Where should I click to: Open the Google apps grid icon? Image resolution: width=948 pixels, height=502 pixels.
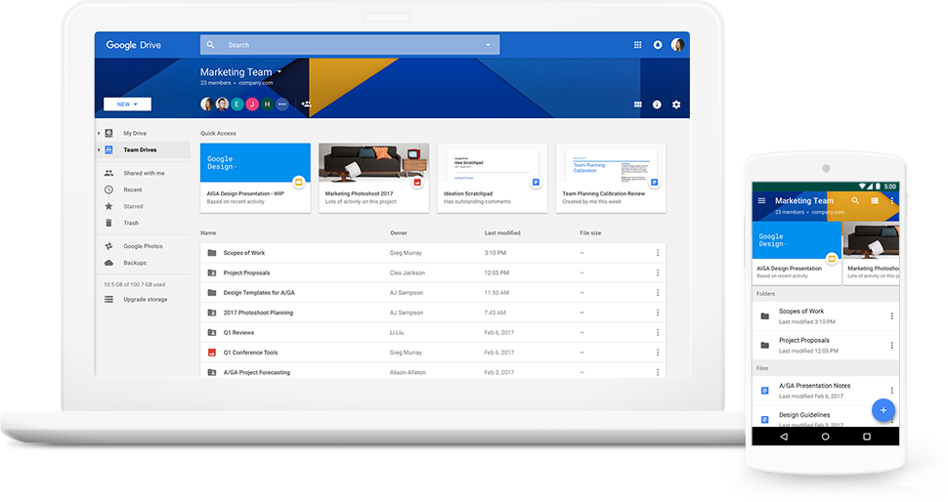[637, 45]
